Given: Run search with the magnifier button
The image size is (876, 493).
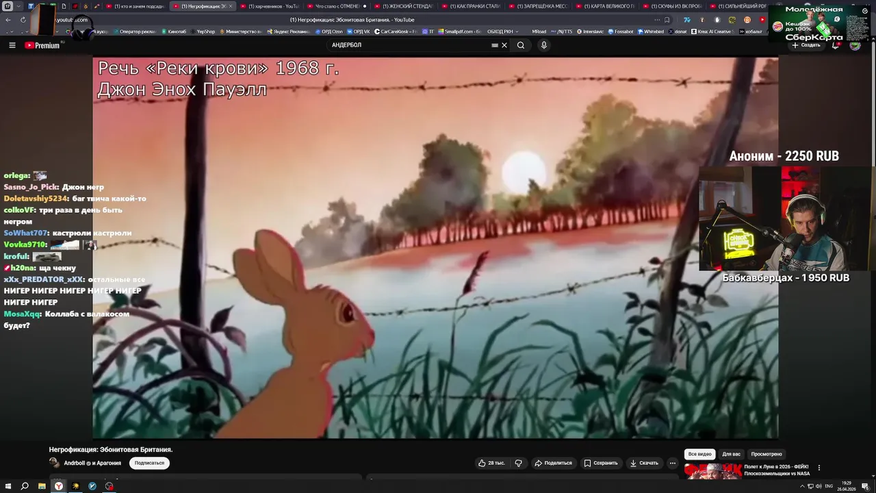Looking at the screenshot, I should (521, 45).
